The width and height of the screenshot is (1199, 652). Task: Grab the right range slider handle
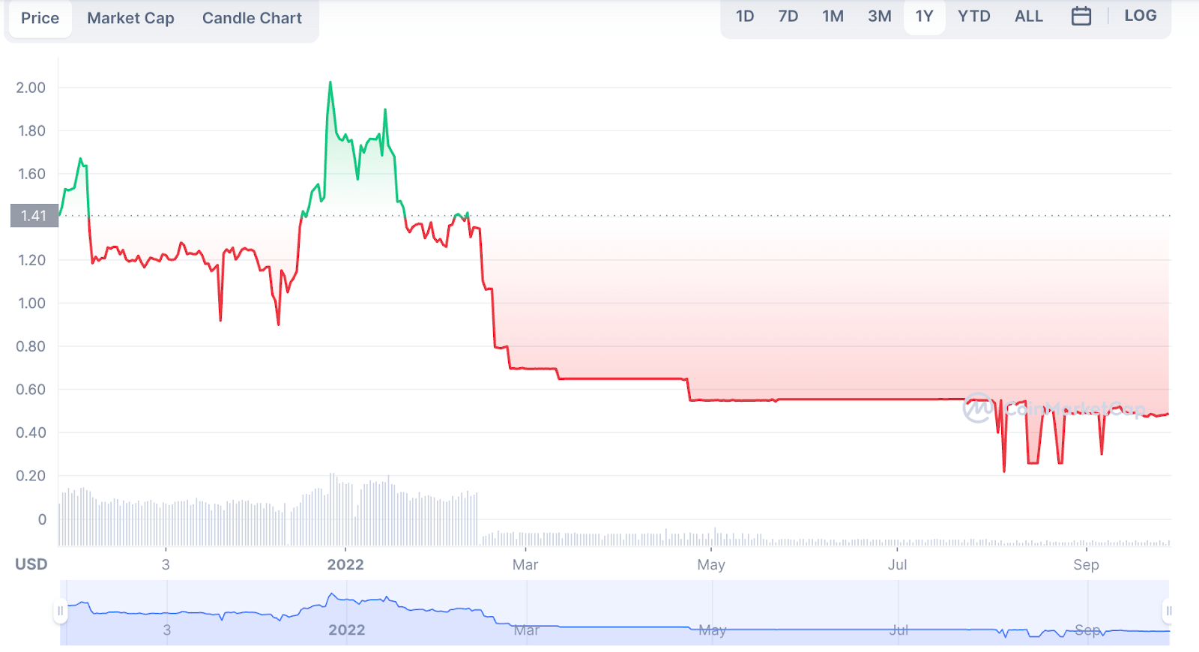(x=1168, y=611)
